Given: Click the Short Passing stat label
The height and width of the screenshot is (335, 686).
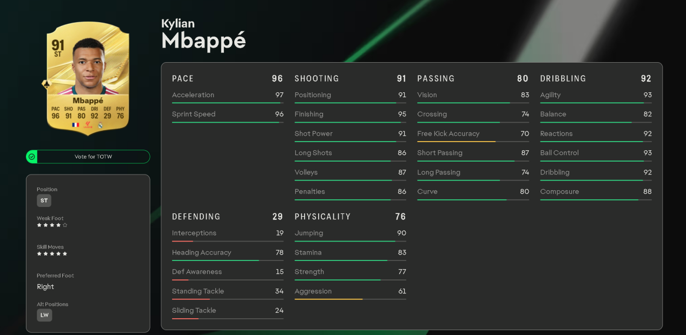Looking at the screenshot, I should pos(440,153).
